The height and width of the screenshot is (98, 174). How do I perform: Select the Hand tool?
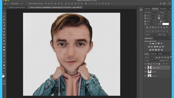click(x=4, y=65)
